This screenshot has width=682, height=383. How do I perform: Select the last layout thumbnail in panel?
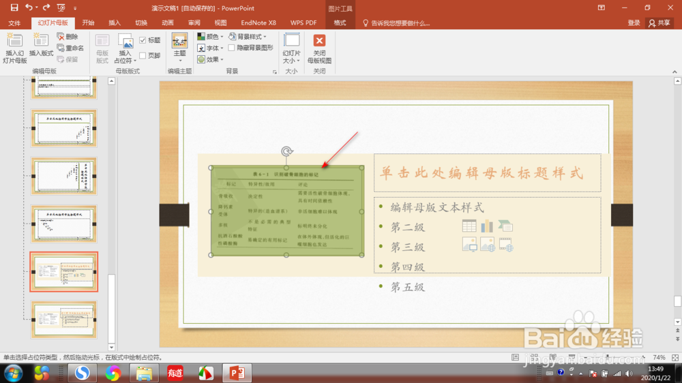coord(64,320)
